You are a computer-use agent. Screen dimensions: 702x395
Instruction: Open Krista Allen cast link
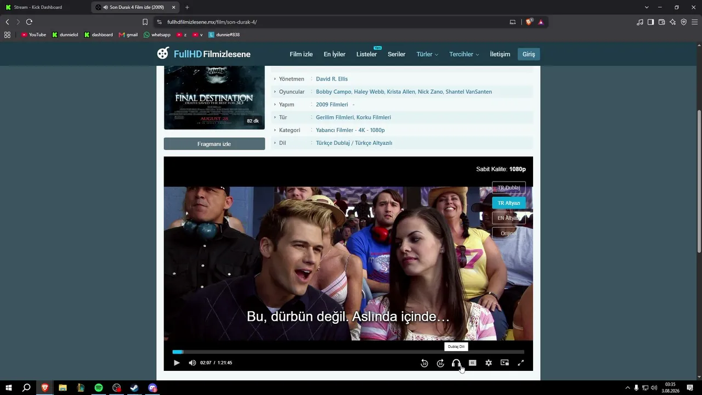[401, 92]
